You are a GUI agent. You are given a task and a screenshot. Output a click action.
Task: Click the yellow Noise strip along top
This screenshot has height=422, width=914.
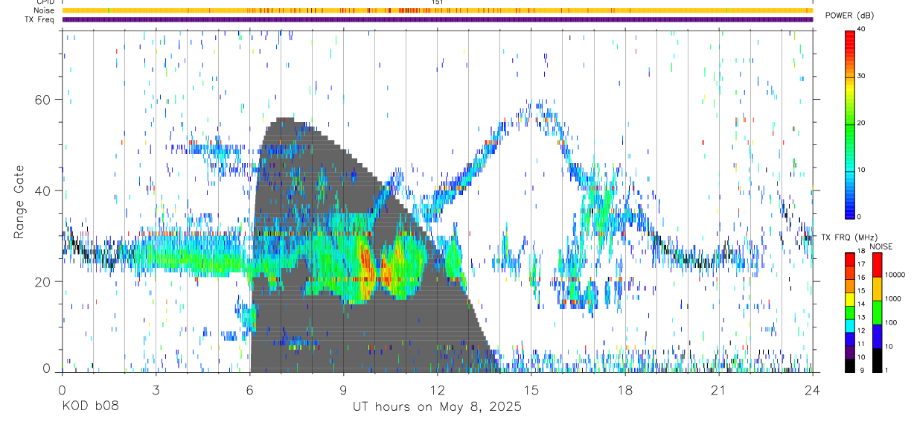(437, 10)
